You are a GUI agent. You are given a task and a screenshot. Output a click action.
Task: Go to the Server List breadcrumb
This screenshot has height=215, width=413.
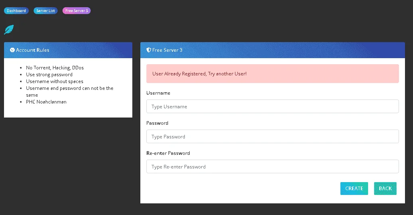coord(46,11)
